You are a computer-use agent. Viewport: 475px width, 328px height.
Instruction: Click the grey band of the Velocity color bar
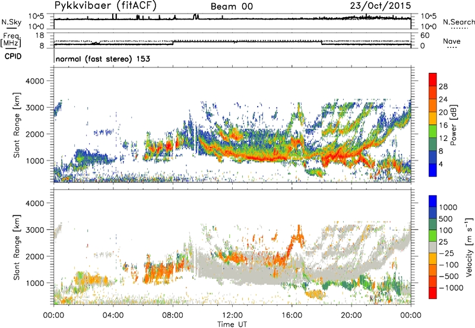(x=433, y=247)
